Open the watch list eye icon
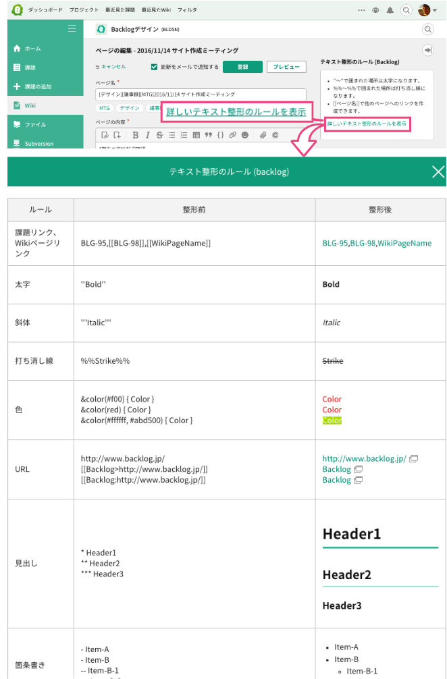The width and height of the screenshot is (447, 679). pyautogui.click(x=375, y=10)
